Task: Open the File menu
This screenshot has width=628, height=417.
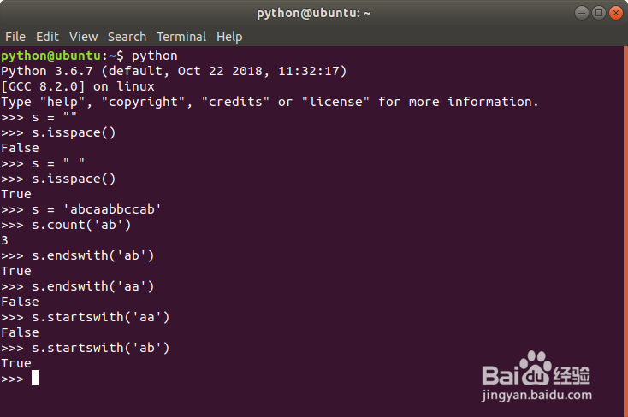Action: [15, 37]
